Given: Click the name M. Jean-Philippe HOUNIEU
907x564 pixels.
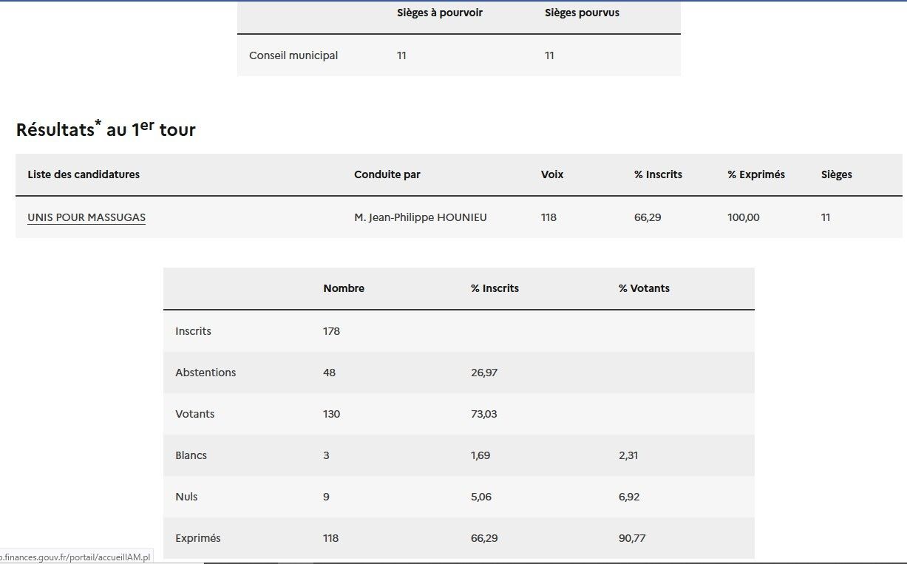Looking at the screenshot, I should pos(420,217).
